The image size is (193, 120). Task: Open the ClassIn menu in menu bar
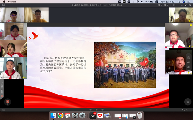point(12,2)
